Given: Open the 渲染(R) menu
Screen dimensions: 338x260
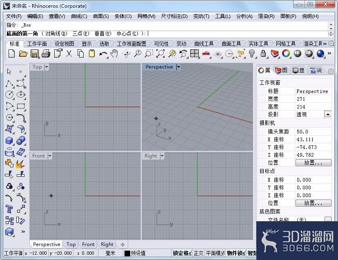Looking at the screenshot, I should click(266, 16).
